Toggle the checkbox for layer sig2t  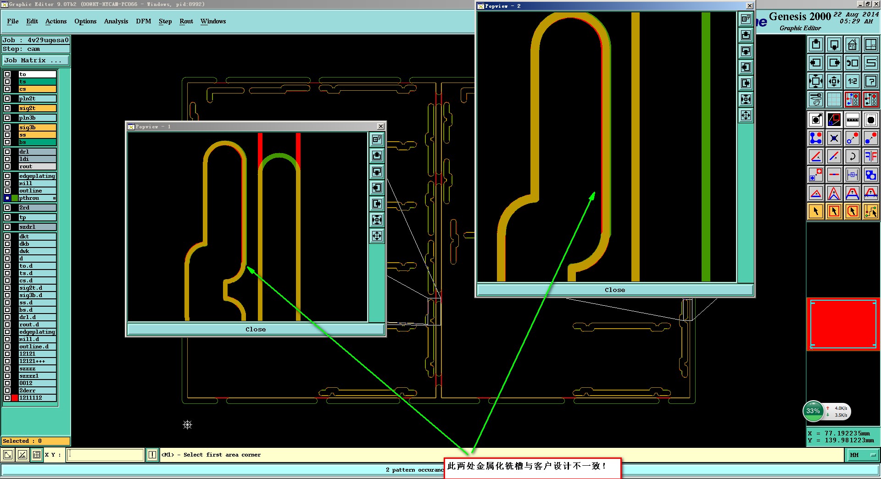(7, 108)
